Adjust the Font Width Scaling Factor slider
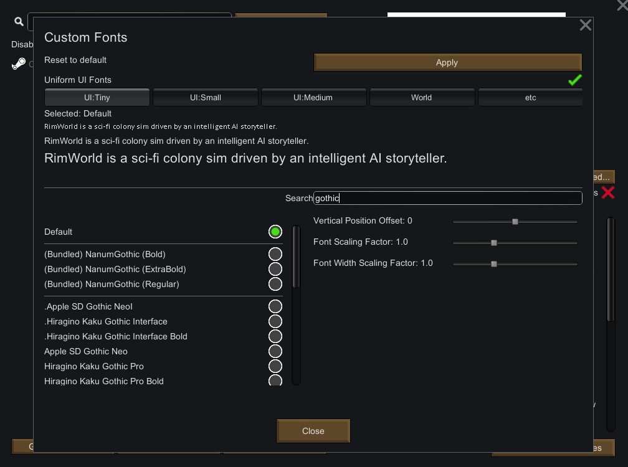Viewport: 628px width, 467px height. point(515,264)
